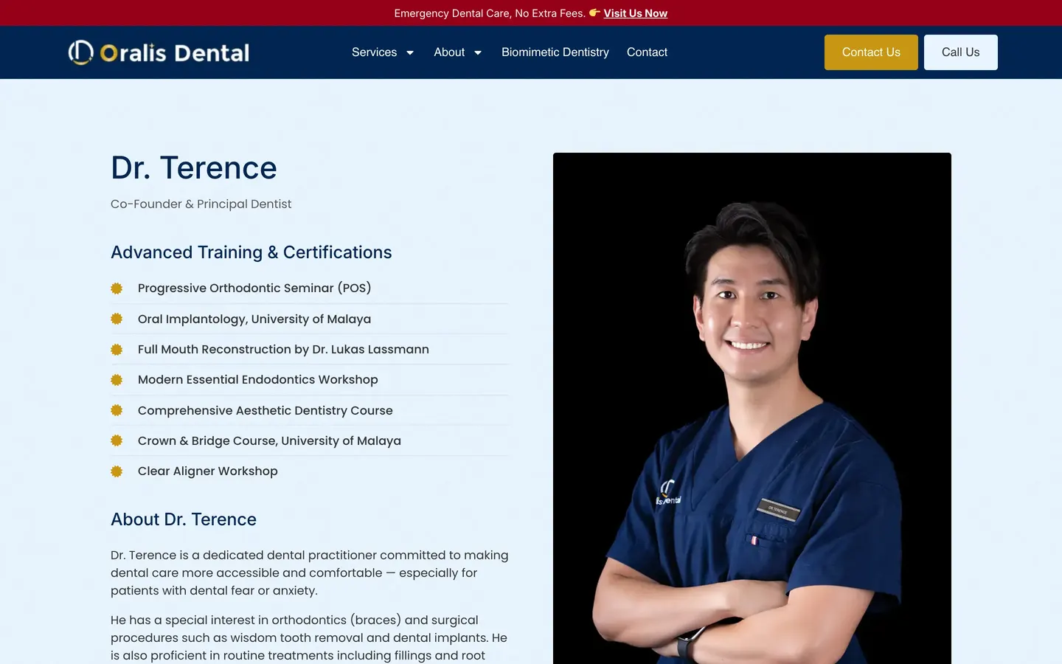Click the Dr. Terence portrait photo
The width and height of the screenshot is (1062, 664).
tap(752, 408)
